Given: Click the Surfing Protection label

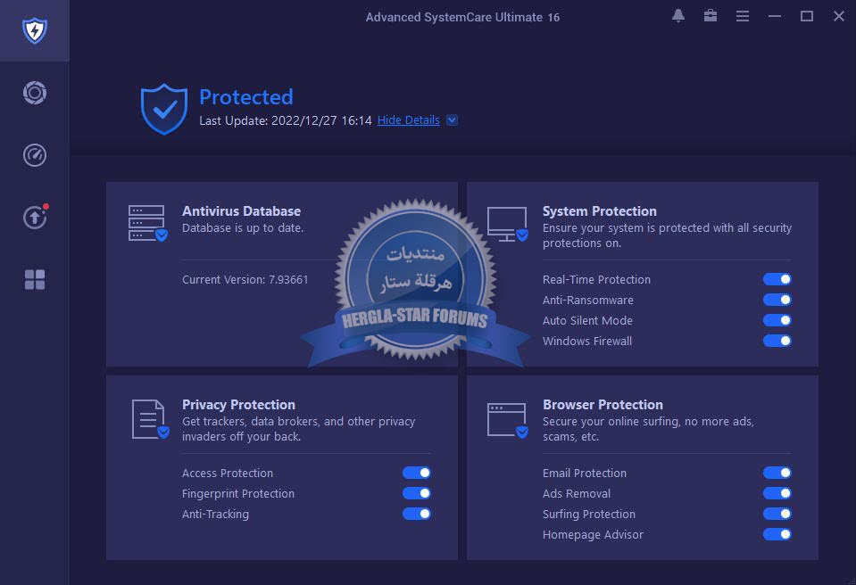Looking at the screenshot, I should click(588, 515).
